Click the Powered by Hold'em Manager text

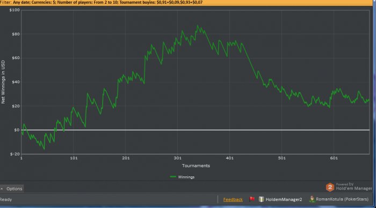click(354, 187)
